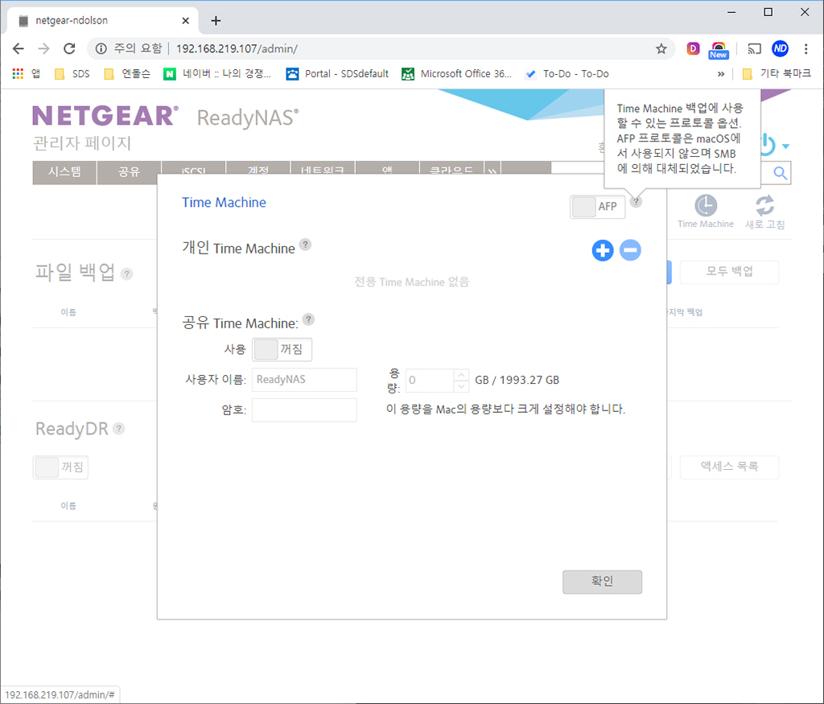
Task: Open the 엔돌슨 bookmark folder
Action: [127, 73]
